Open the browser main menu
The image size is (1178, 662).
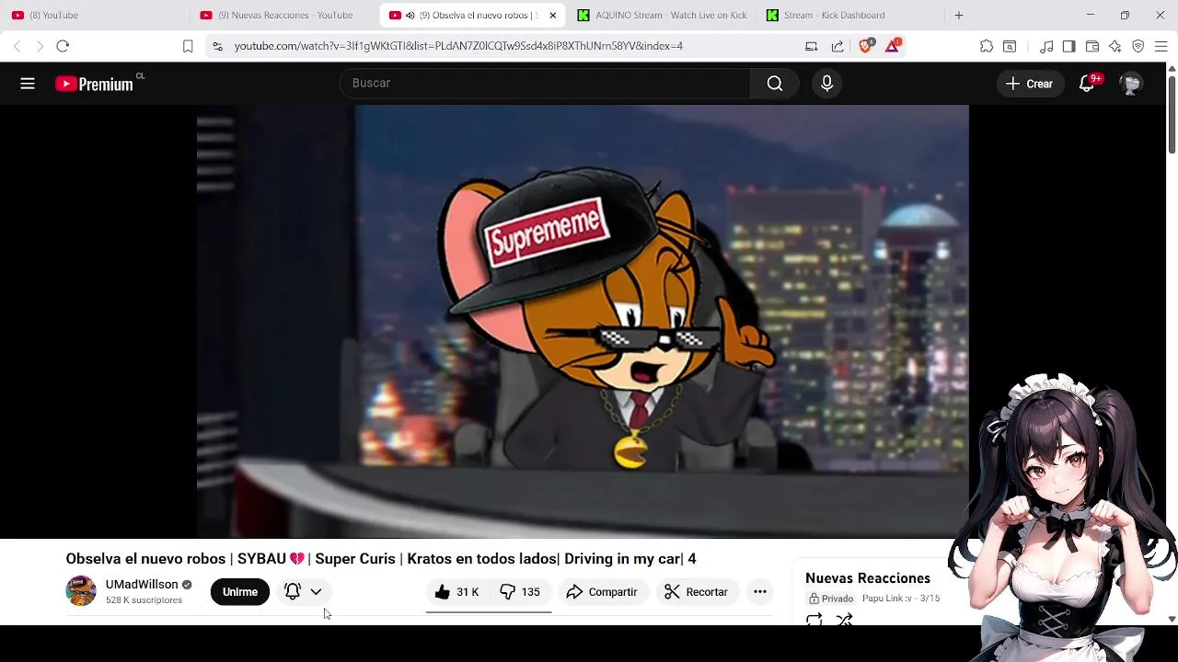click(1161, 46)
